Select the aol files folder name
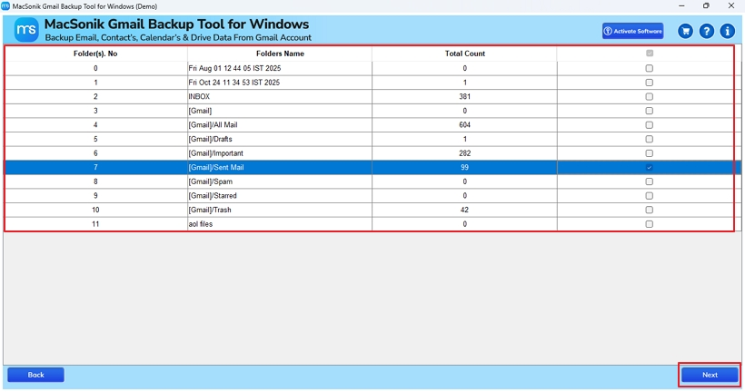Screen dimensions: 745x392 201,224
